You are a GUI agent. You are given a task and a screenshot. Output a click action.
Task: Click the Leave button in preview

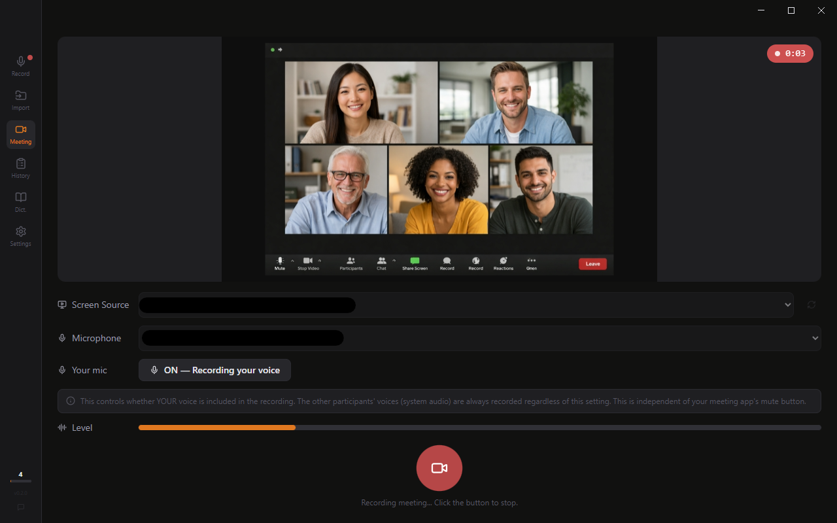coord(592,264)
